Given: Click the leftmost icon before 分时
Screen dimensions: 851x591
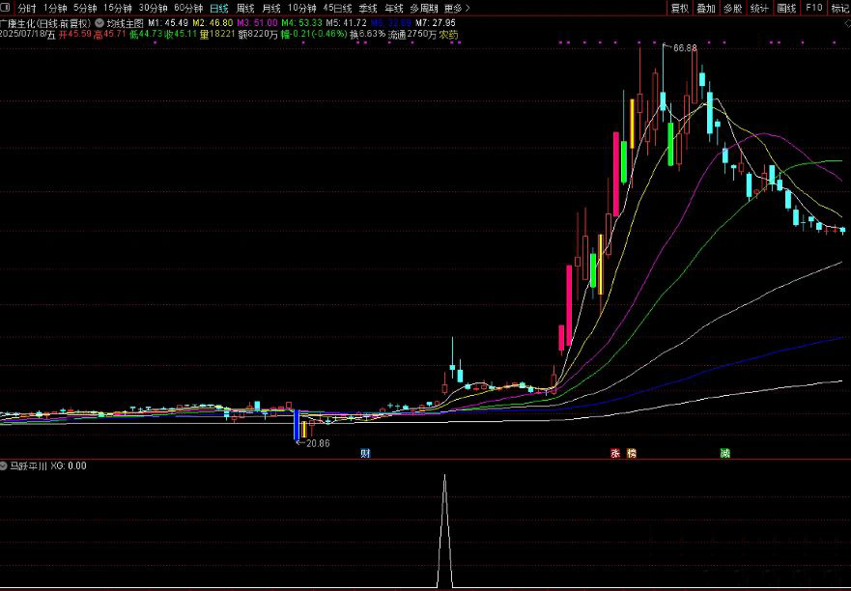Looking at the screenshot, I should [x=8, y=8].
